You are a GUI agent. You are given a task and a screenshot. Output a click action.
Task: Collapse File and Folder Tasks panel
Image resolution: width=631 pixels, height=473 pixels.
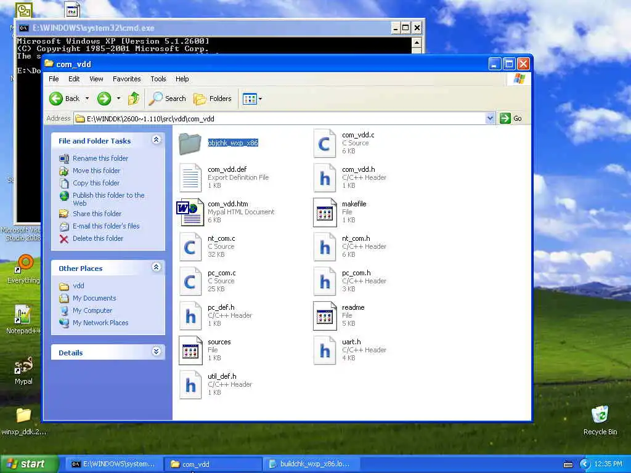156,140
